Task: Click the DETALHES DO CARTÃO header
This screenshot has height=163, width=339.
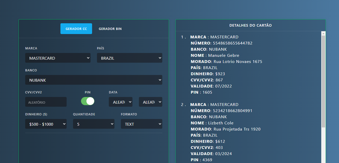Action: [251, 25]
